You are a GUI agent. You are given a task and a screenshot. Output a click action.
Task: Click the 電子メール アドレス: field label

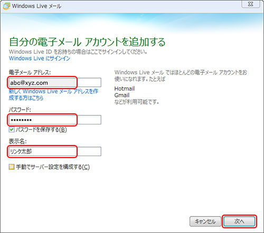pyautogui.click(x=30, y=72)
